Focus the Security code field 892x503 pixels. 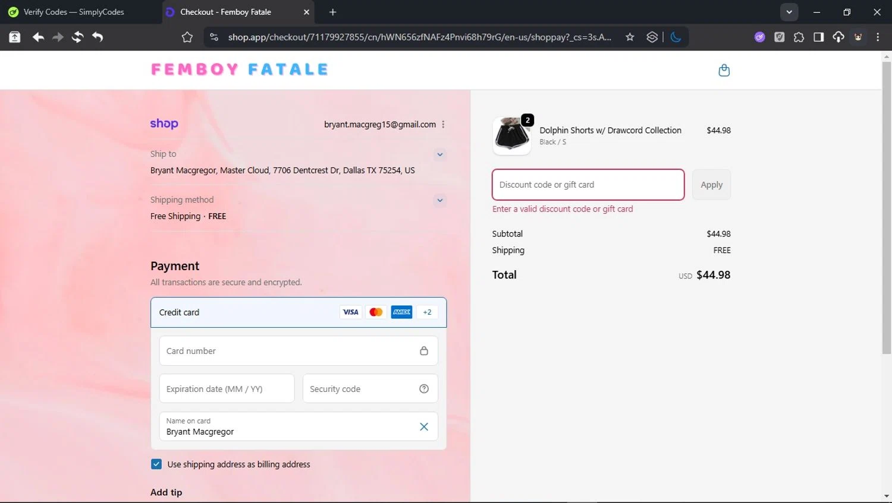(x=370, y=389)
